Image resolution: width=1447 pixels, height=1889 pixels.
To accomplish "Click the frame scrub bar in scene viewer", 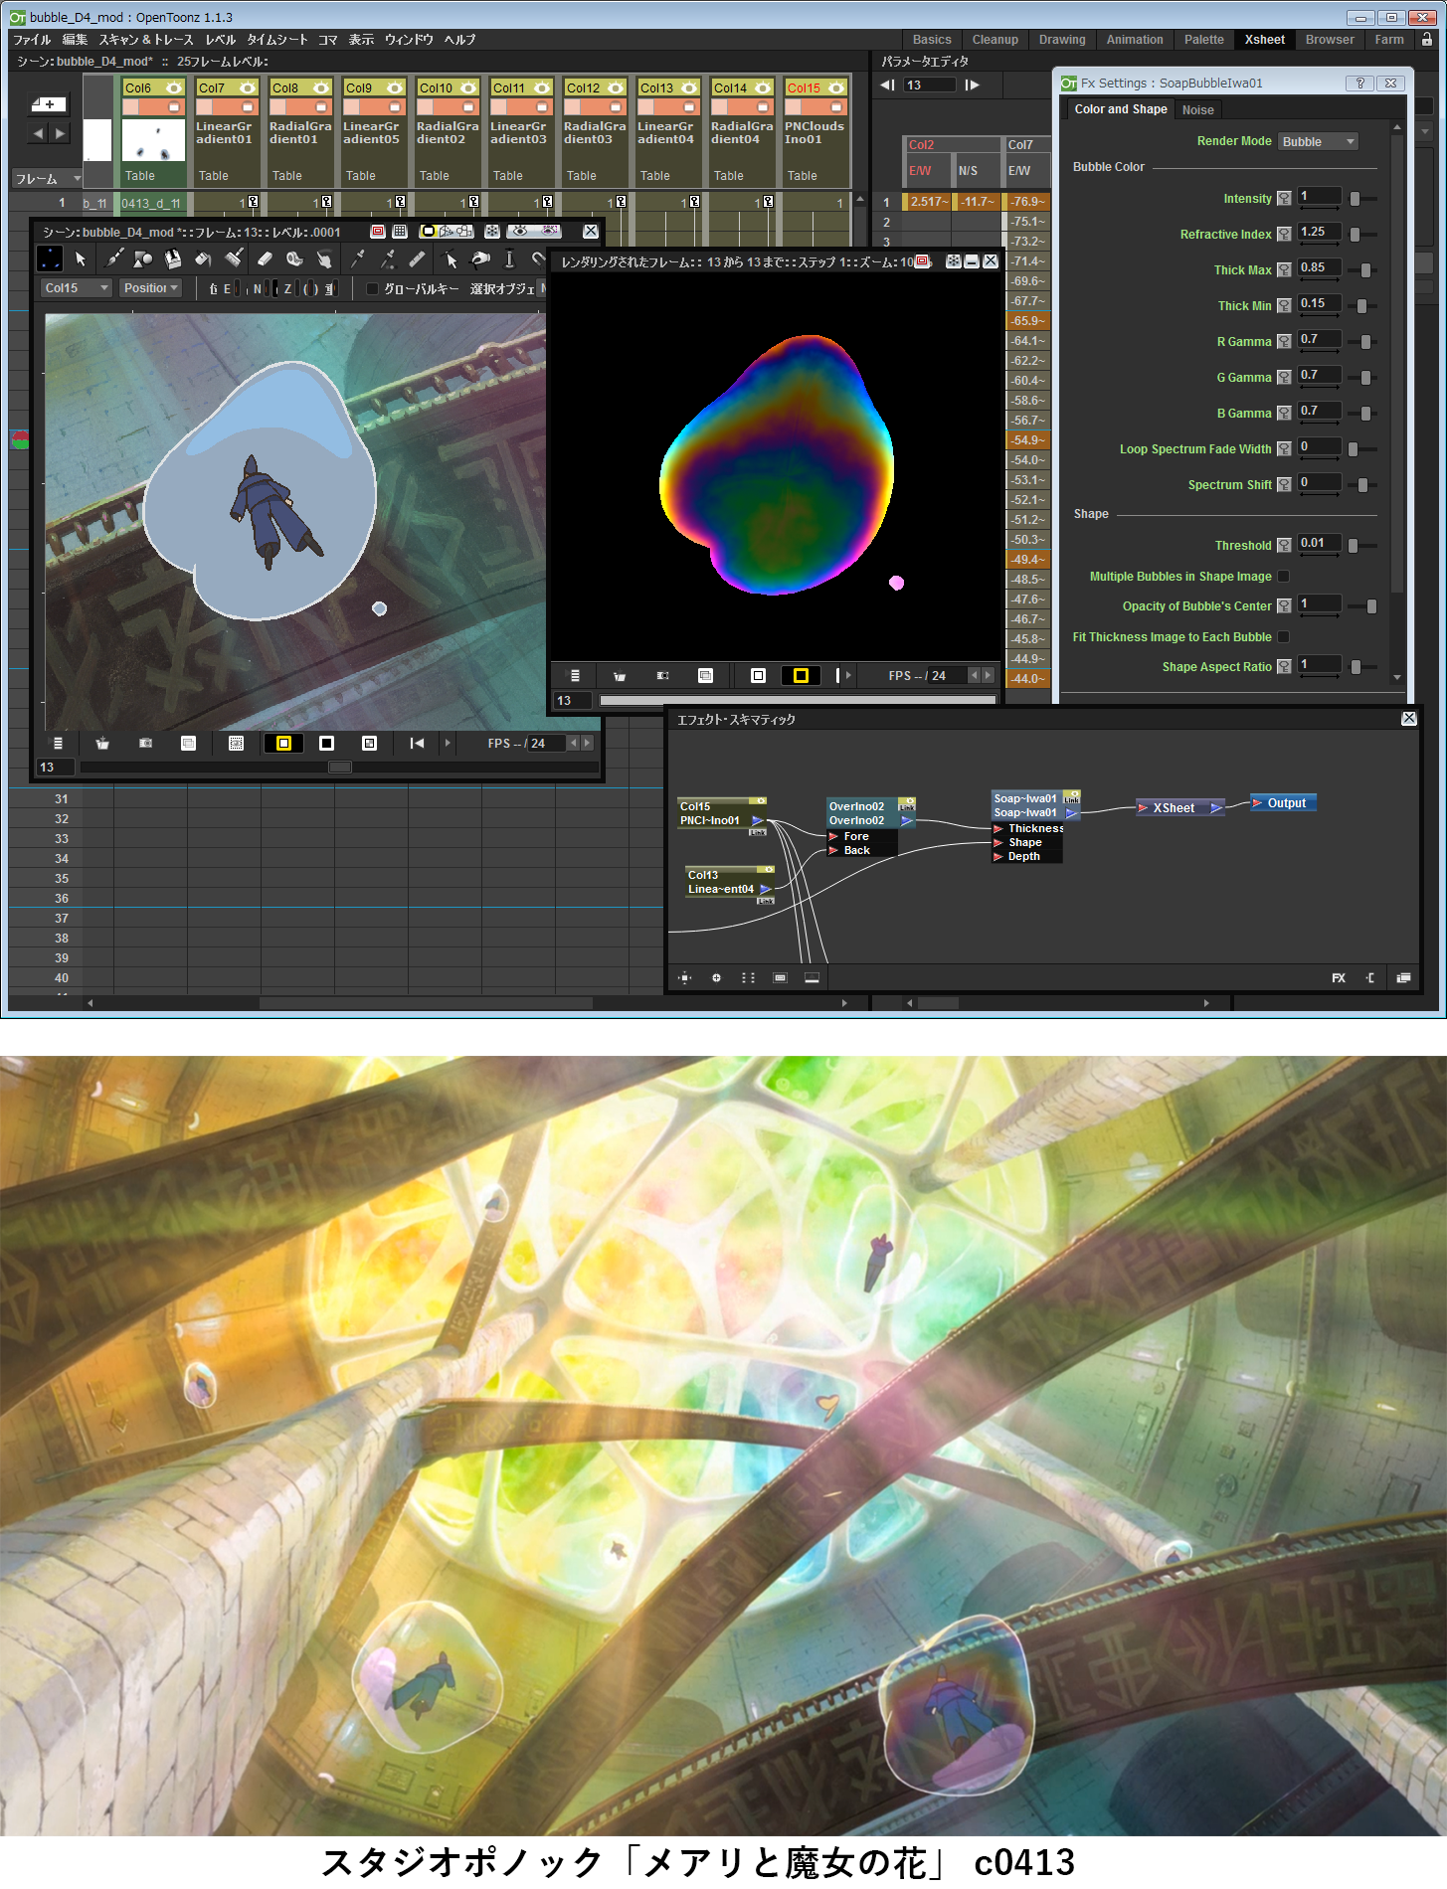I will tap(339, 768).
